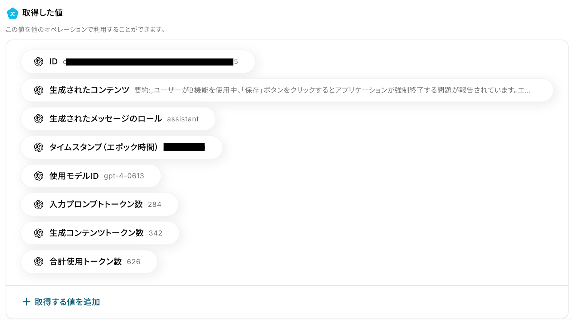Image resolution: width=573 pixels, height=320 pixels.
Task: Click the OpenAI icon beside 入力プロンプトトークン数
Action: pos(39,204)
